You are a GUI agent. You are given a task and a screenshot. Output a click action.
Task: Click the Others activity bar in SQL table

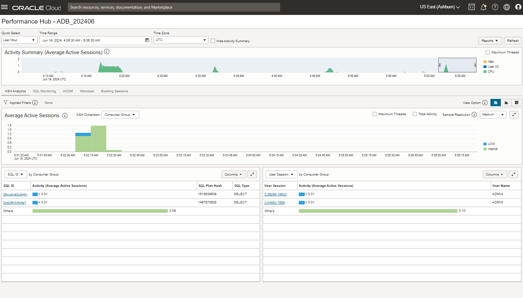click(x=100, y=211)
